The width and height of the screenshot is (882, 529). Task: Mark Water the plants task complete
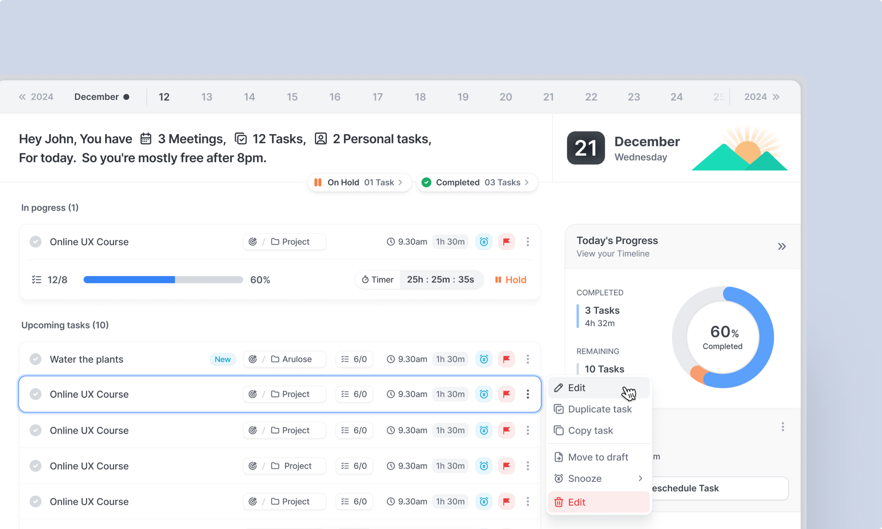point(36,359)
